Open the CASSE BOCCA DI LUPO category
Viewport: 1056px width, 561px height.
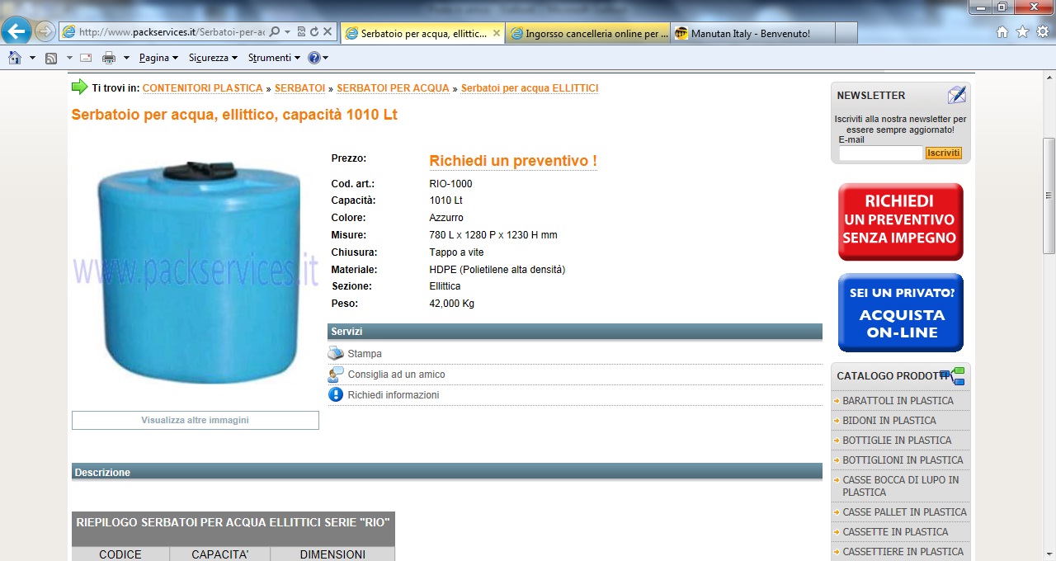901,486
